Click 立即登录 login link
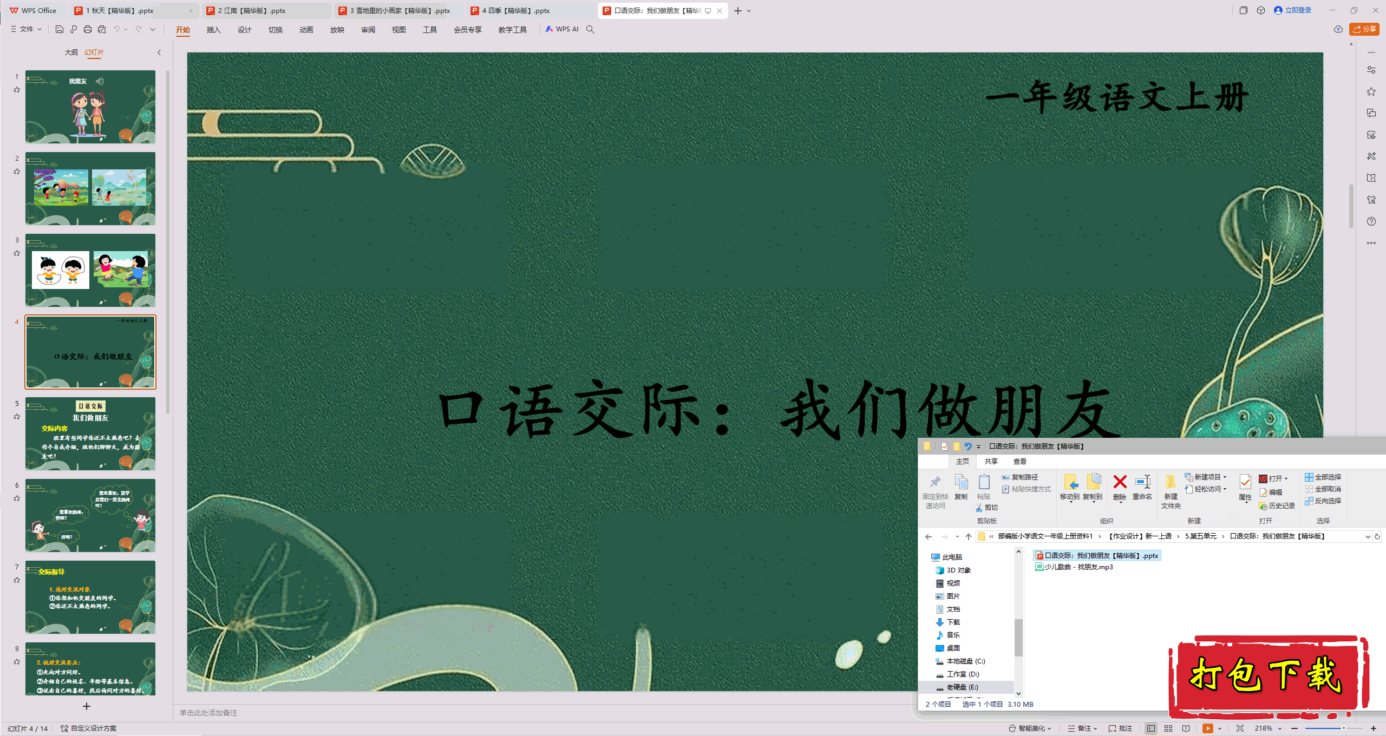Image resolution: width=1386 pixels, height=736 pixels. point(1293,10)
